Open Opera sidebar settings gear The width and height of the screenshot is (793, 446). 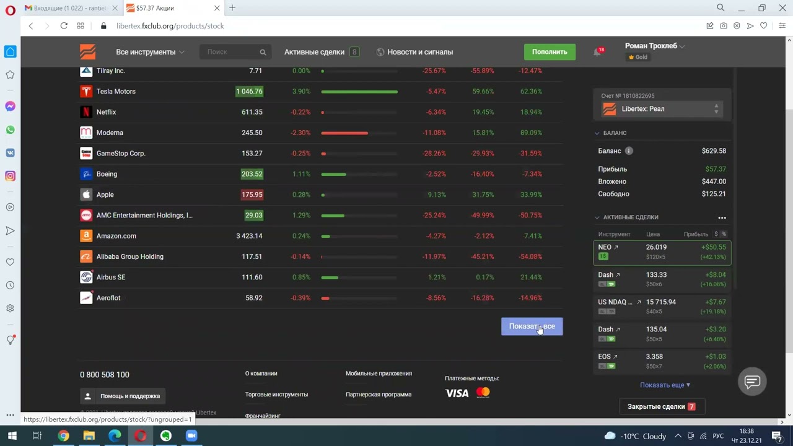coord(10,308)
